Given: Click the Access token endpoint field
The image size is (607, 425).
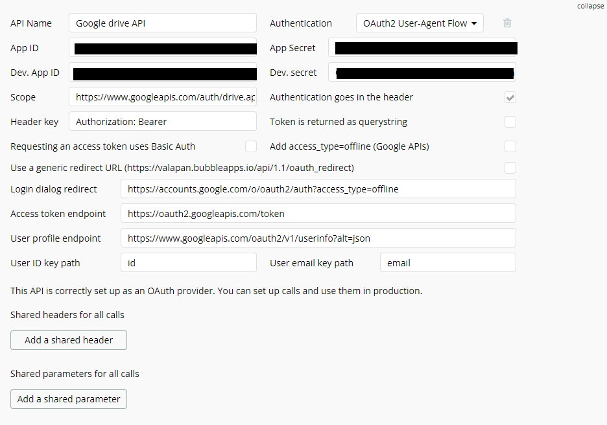Looking at the screenshot, I should click(x=318, y=214).
